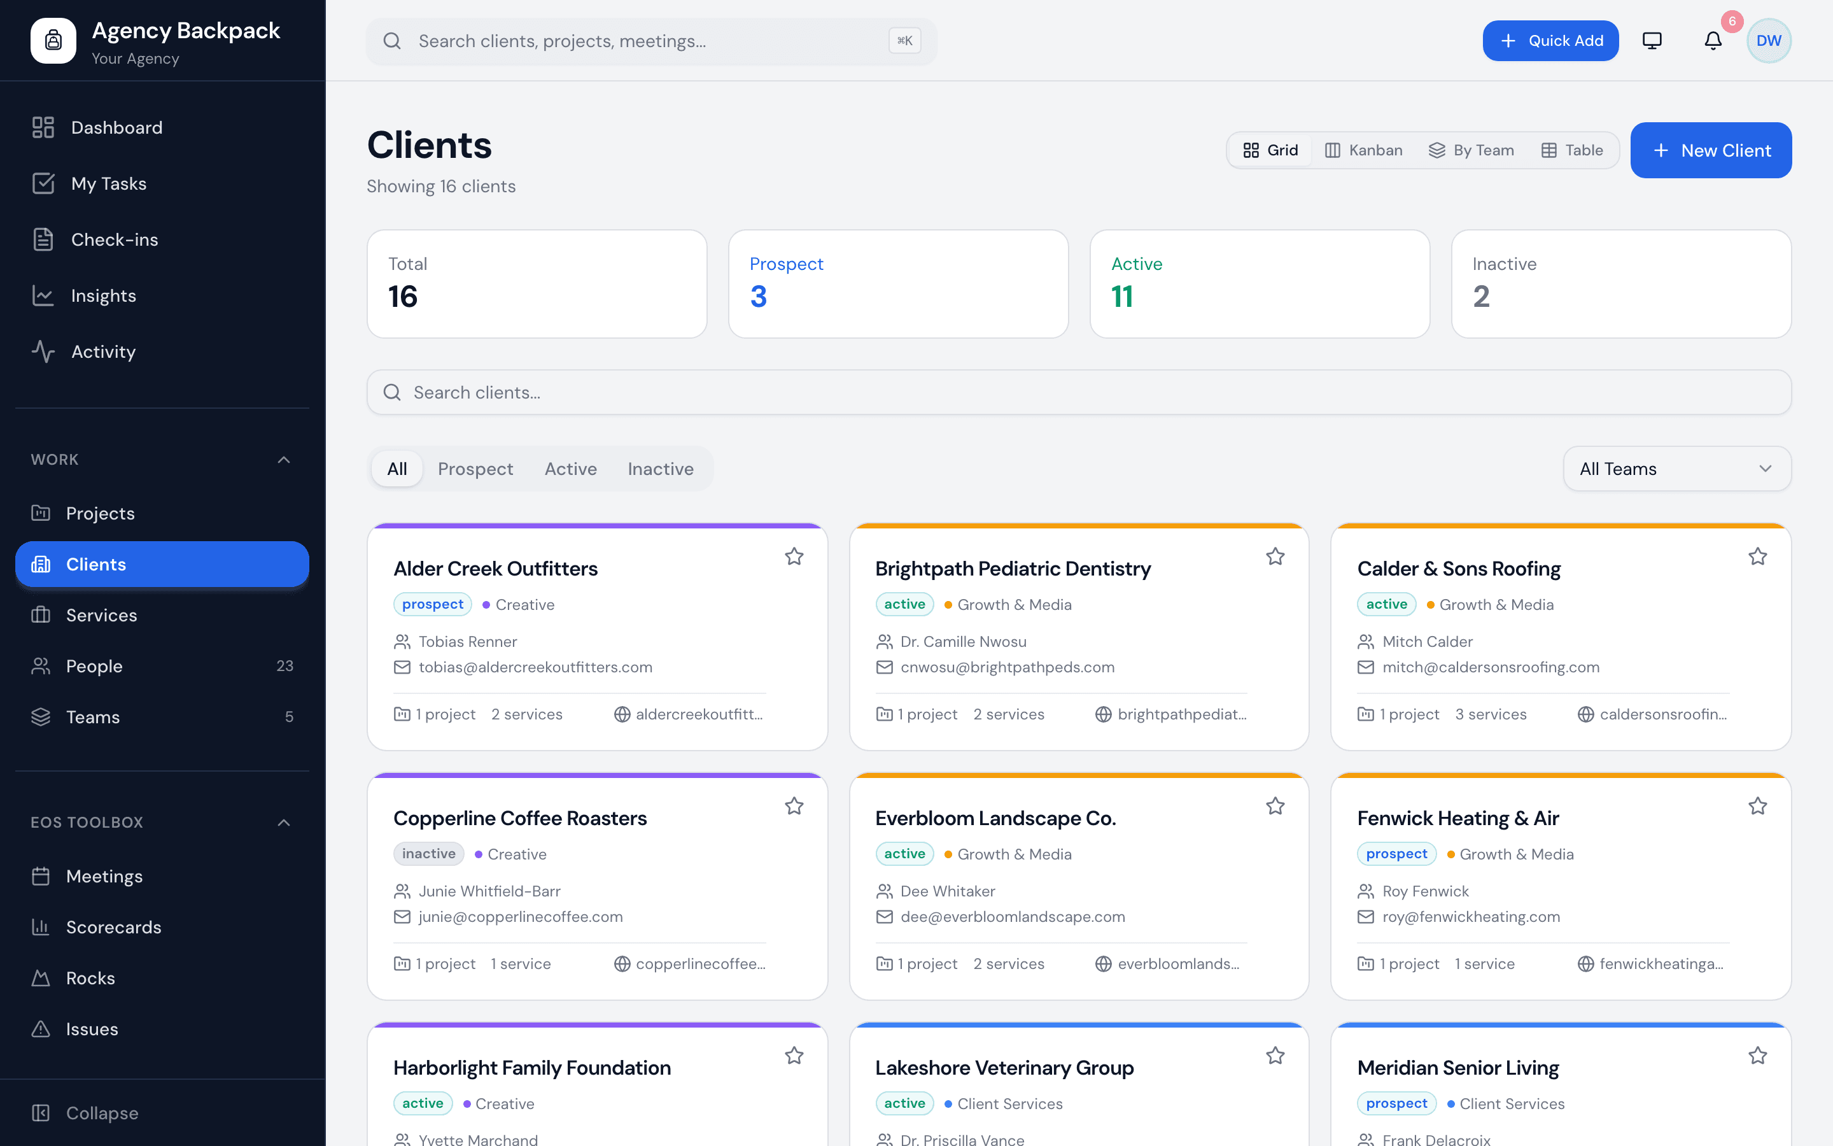
Task: Click the Scorecards bar chart icon
Action: [x=41, y=927]
